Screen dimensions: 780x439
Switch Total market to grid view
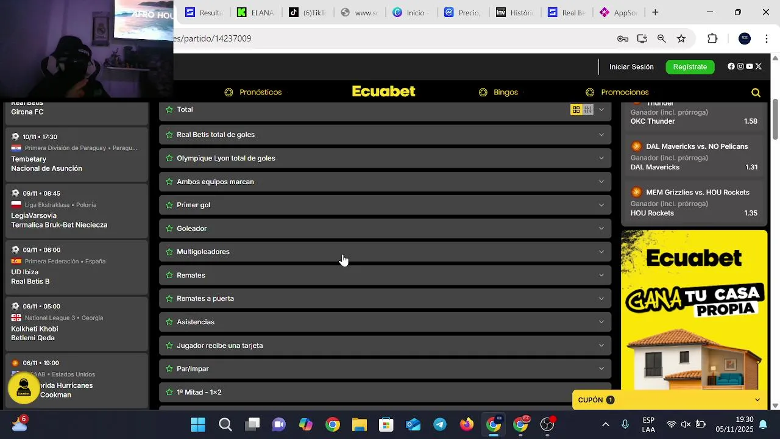tap(576, 110)
